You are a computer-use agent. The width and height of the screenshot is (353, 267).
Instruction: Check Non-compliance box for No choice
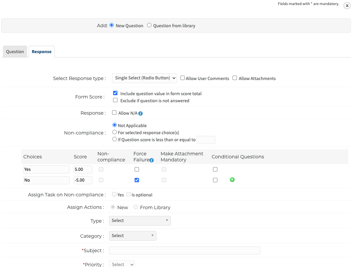pos(101,180)
